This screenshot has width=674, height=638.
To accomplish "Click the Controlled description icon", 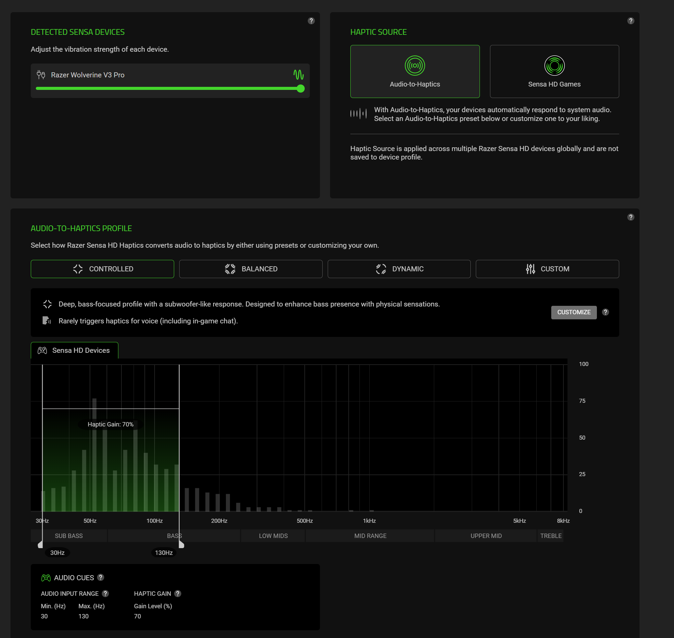I will [47, 304].
